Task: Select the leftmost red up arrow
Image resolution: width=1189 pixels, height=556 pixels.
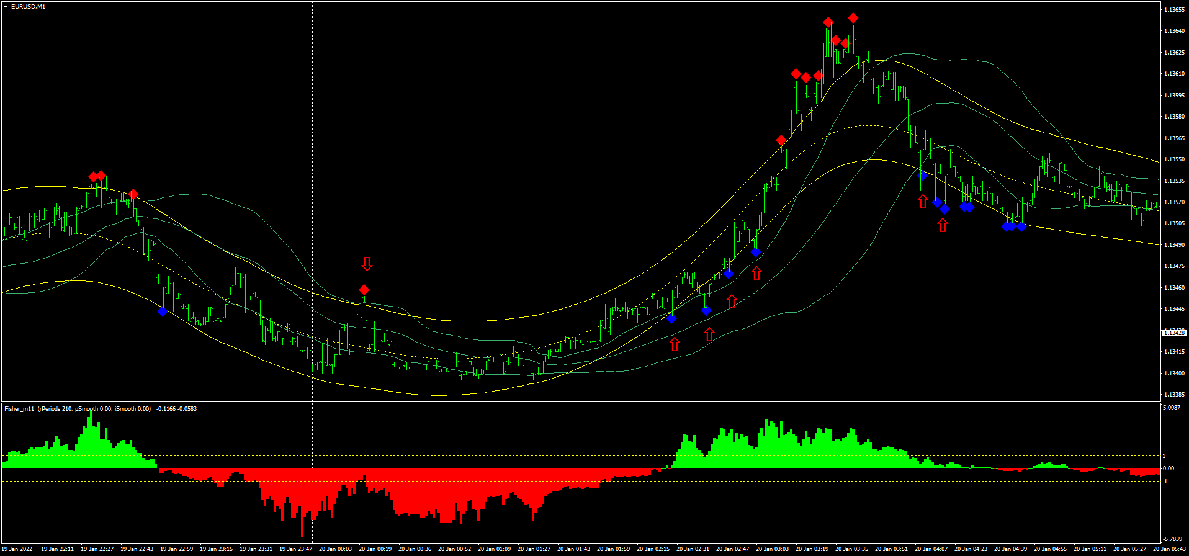Action: point(675,344)
